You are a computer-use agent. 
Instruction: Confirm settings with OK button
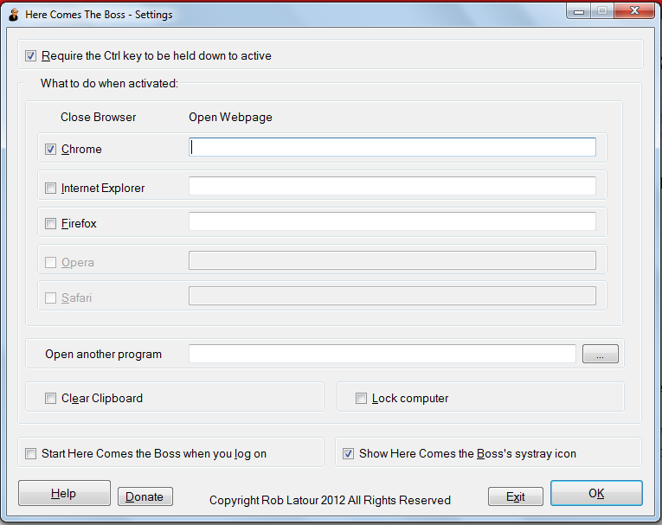596,493
